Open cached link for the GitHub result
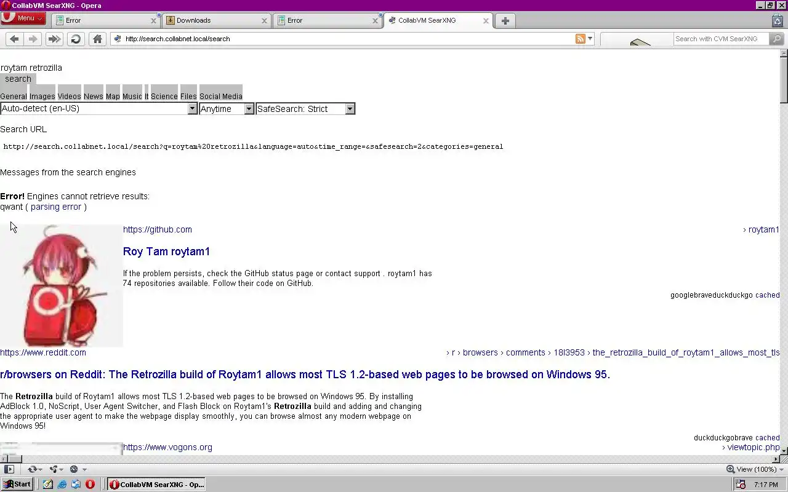The height and width of the screenshot is (492, 788). (767, 295)
